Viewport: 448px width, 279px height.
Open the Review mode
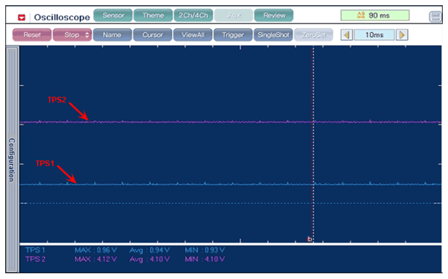[x=274, y=15]
